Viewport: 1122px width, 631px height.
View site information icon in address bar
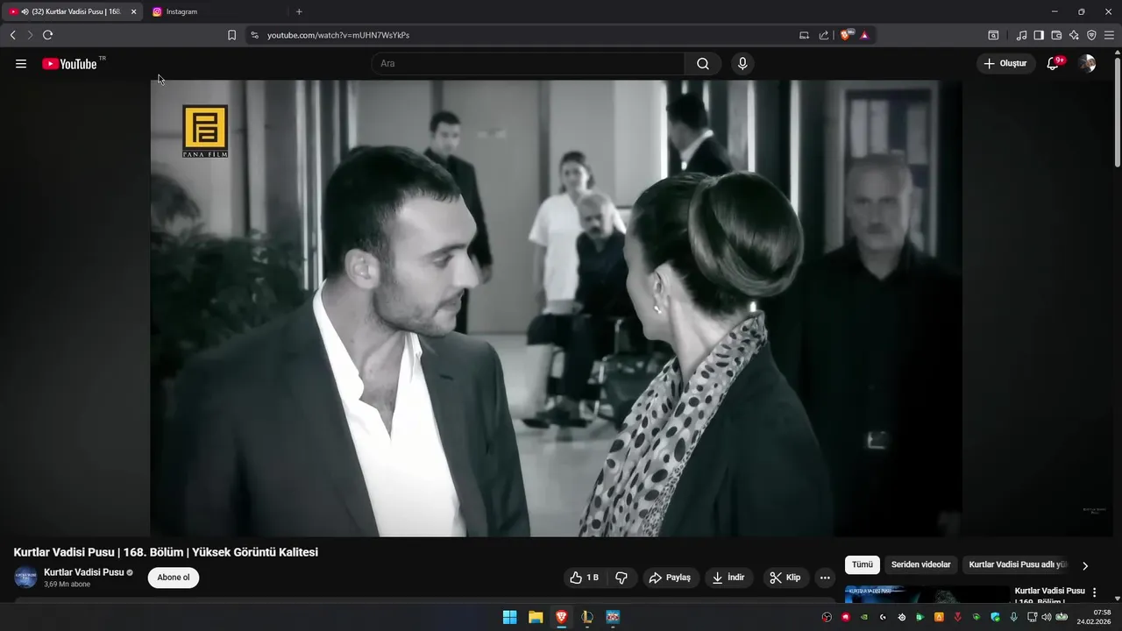coord(254,35)
